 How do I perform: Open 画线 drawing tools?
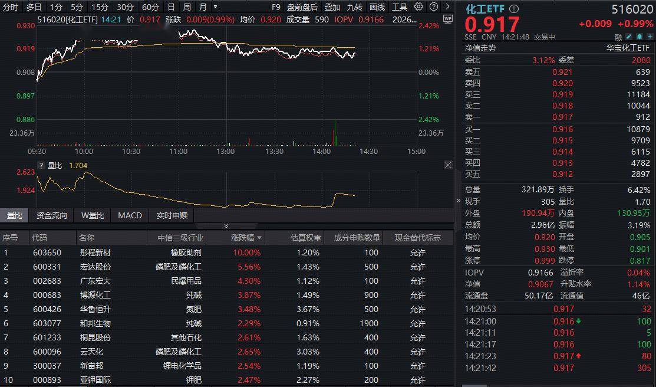tap(377, 7)
